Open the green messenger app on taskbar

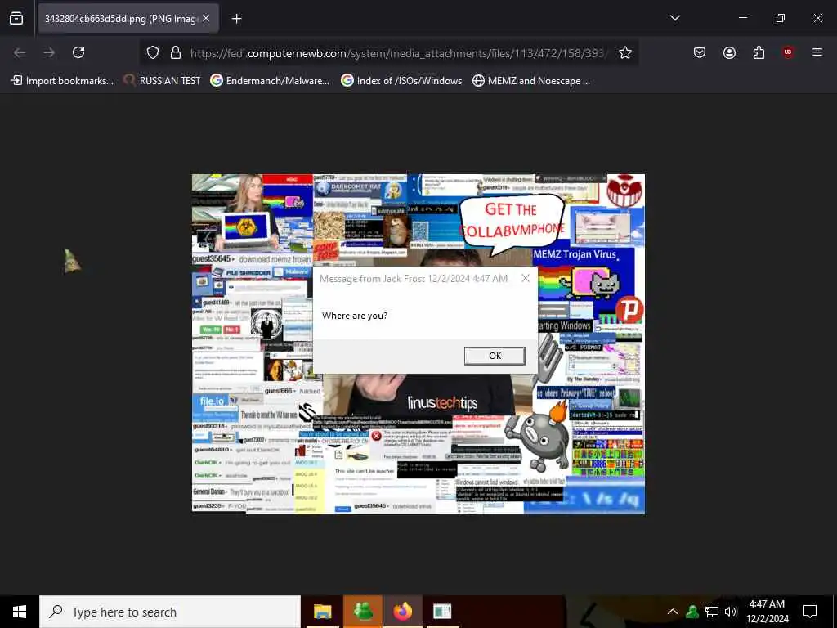point(363,612)
